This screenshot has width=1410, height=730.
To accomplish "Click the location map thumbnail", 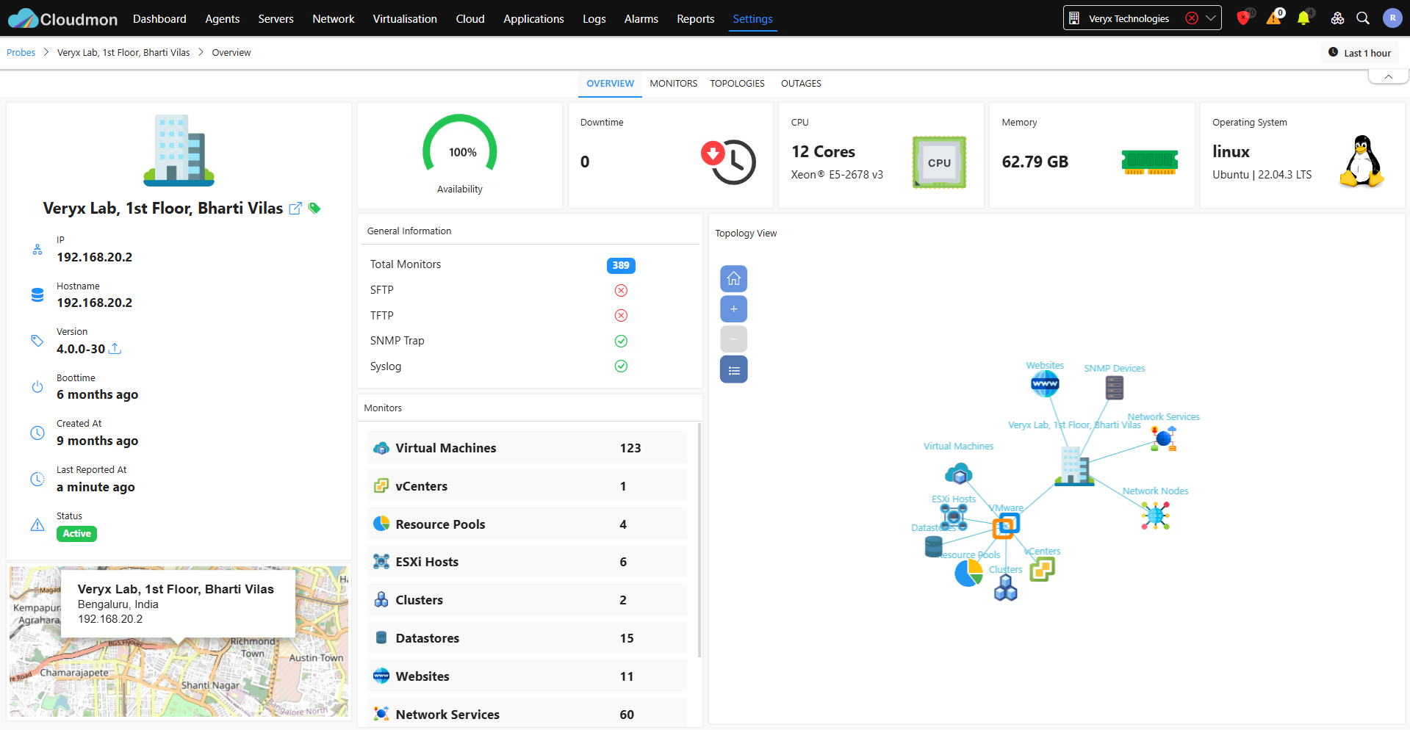I will [179, 641].
